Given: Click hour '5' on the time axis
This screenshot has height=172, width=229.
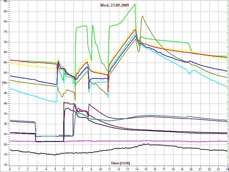Looking at the screenshot, I should 55,169.
